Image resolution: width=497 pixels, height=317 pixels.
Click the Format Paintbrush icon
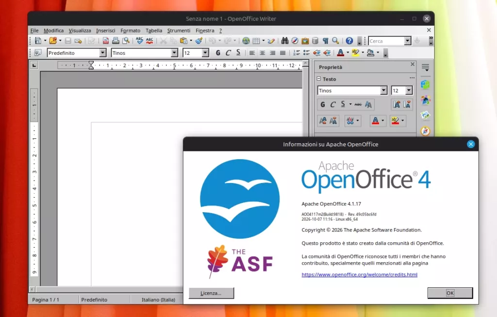tap(199, 41)
